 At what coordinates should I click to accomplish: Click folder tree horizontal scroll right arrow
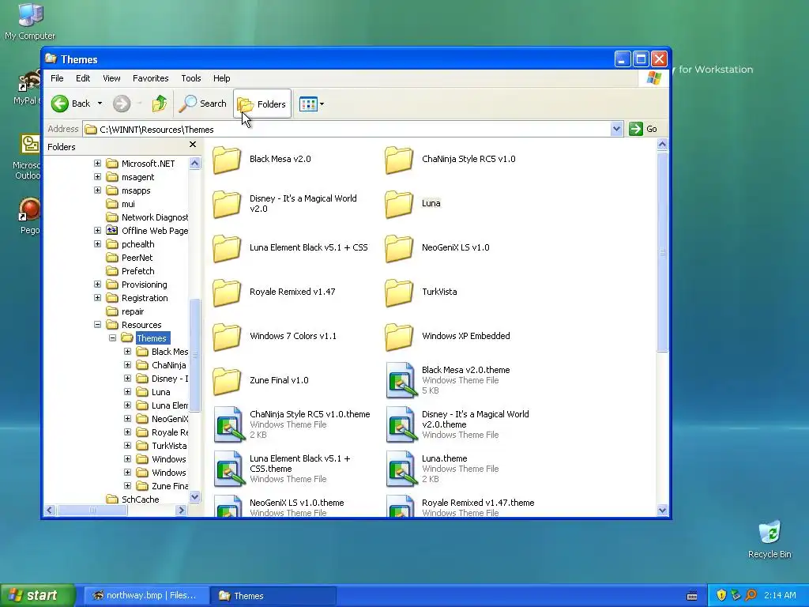pyautogui.click(x=181, y=511)
